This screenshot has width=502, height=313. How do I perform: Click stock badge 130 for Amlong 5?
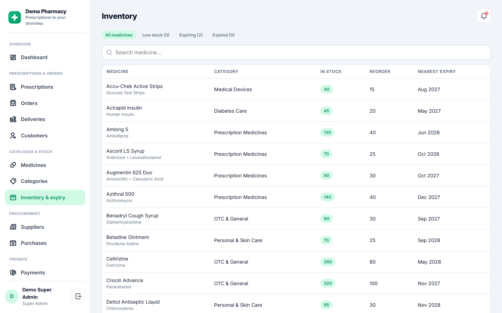[327, 133]
